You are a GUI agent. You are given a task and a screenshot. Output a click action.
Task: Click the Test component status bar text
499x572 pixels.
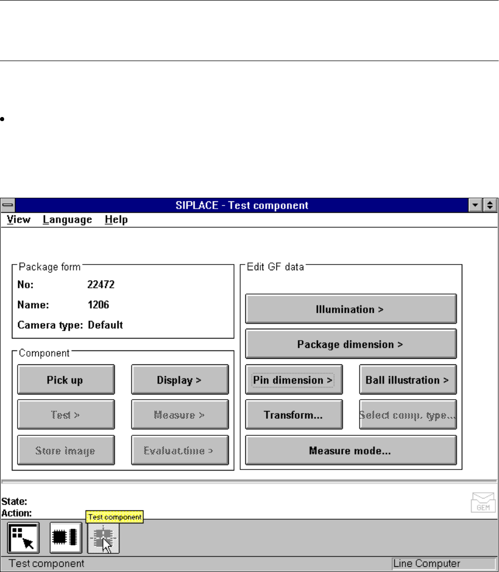[47, 564]
